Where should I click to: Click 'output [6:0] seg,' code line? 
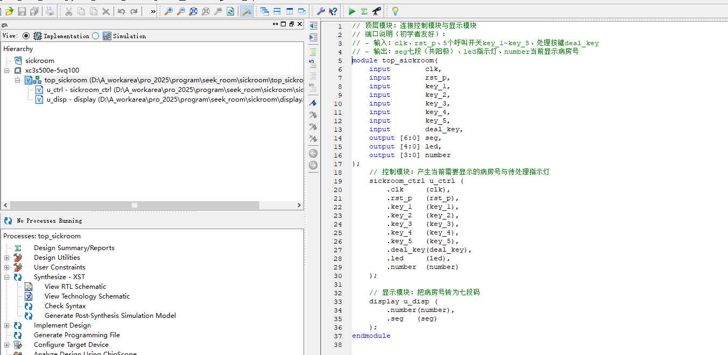pos(405,138)
